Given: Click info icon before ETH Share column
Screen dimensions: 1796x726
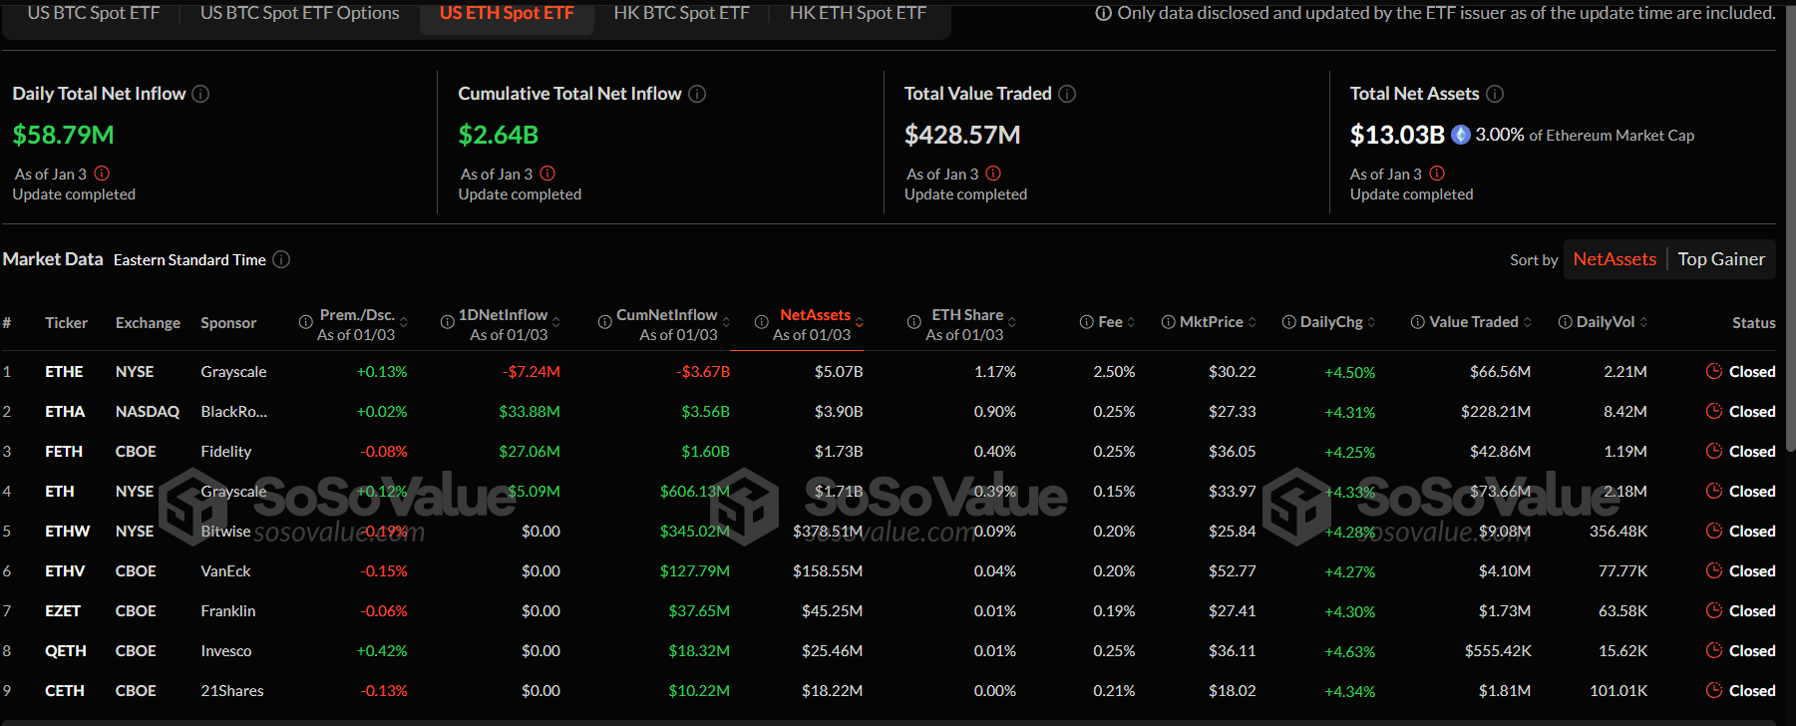Looking at the screenshot, I should pyautogui.click(x=914, y=322).
